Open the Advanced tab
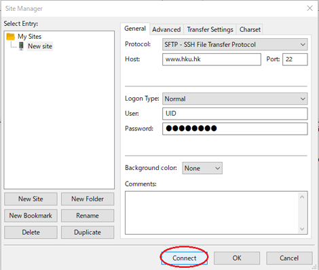 (x=166, y=29)
